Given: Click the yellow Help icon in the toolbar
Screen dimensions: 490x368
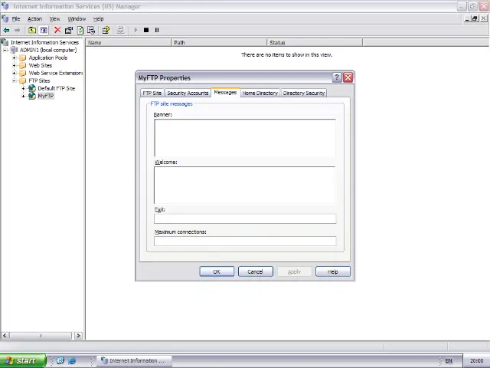Looking at the screenshot, I should tap(106, 30).
